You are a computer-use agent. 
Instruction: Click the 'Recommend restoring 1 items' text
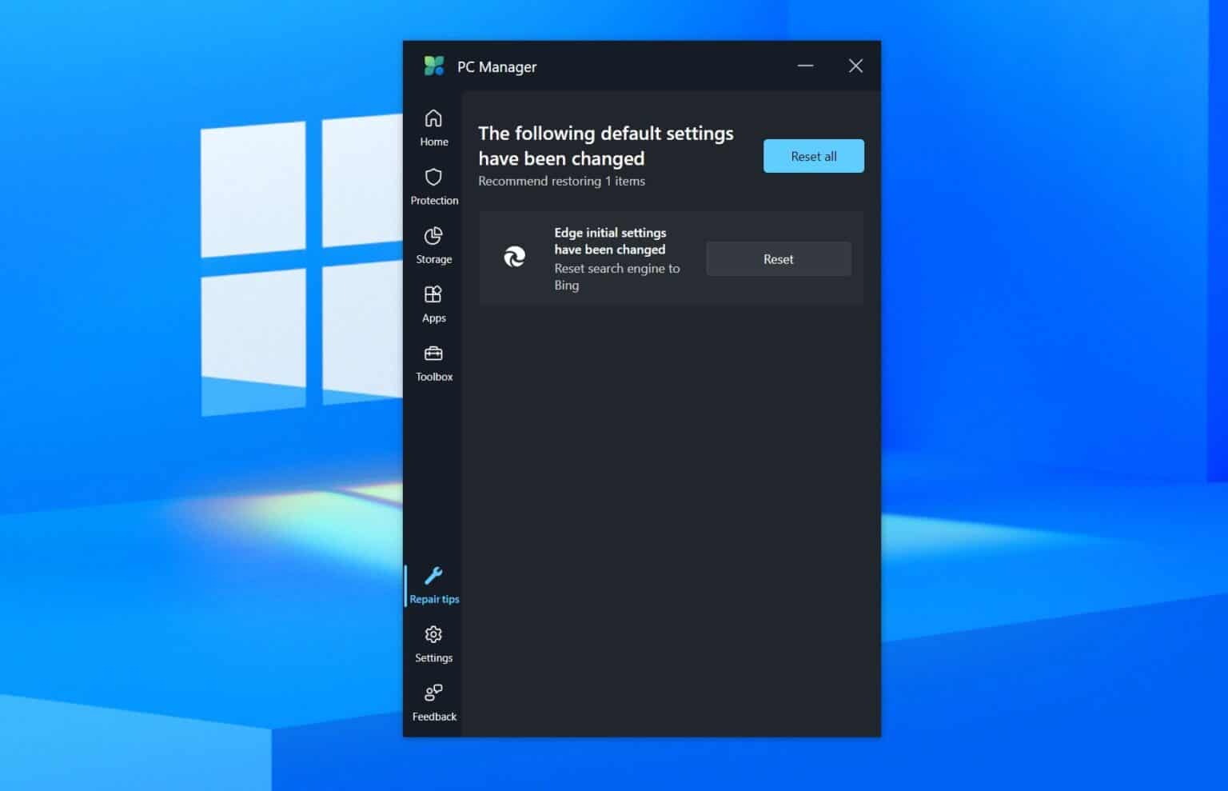pos(561,181)
